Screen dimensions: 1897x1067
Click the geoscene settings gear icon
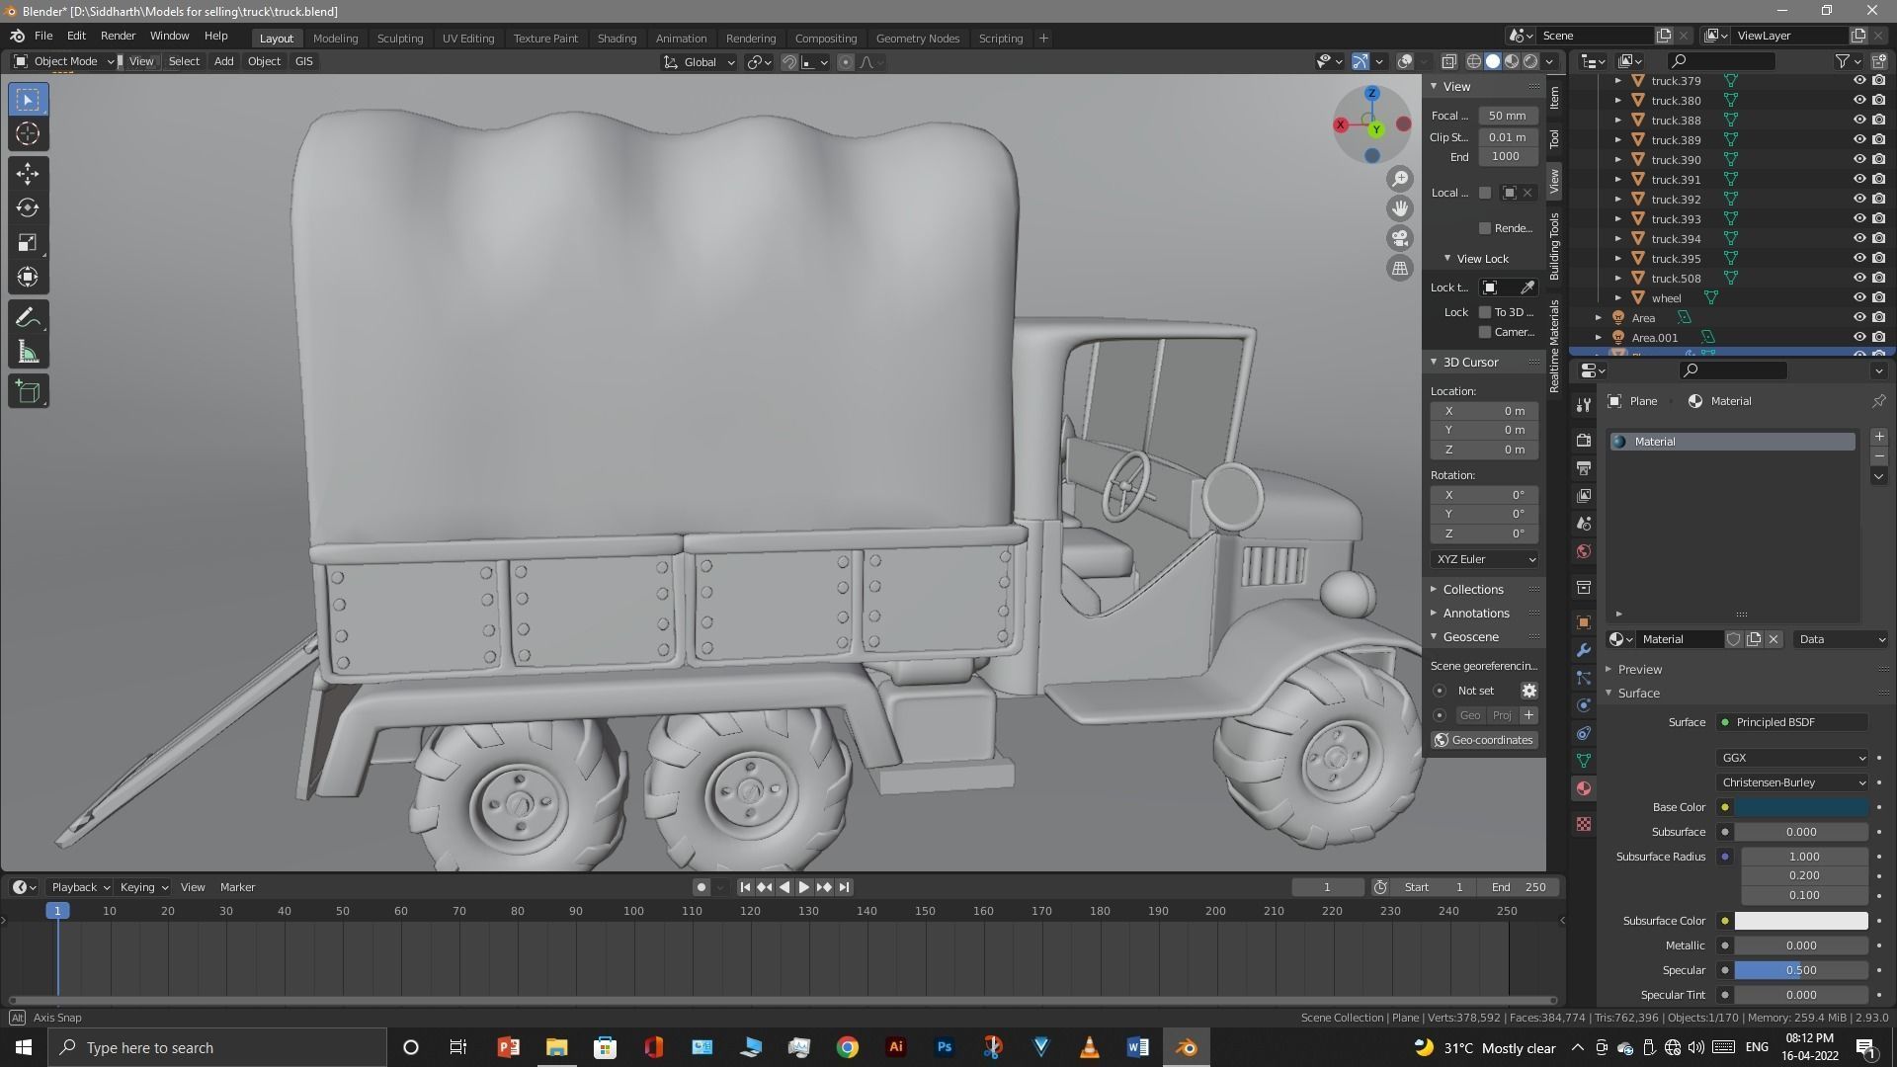[x=1528, y=691]
